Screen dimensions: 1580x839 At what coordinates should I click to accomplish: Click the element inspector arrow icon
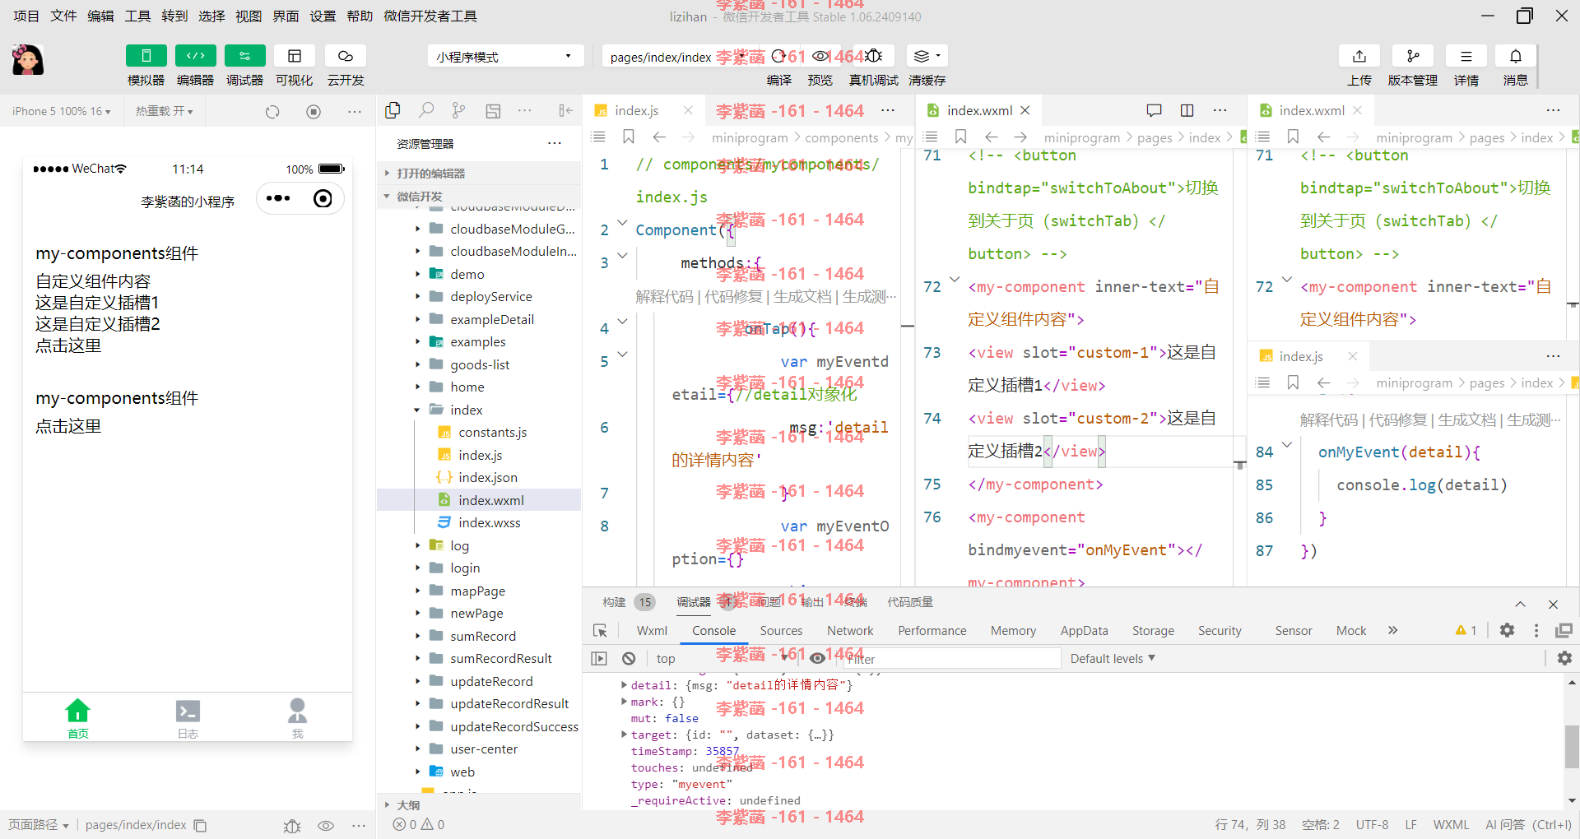point(600,631)
